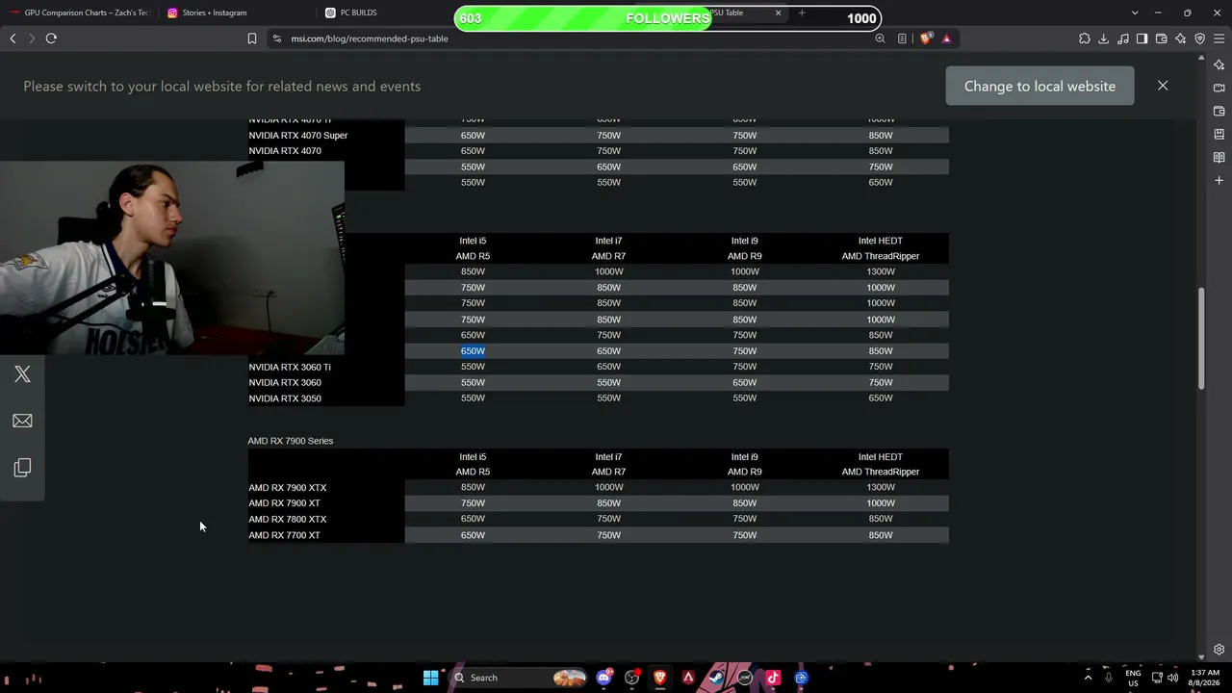Share this article on X

(x=22, y=374)
